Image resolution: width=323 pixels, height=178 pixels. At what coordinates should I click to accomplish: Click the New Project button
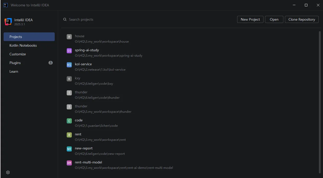(250, 19)
